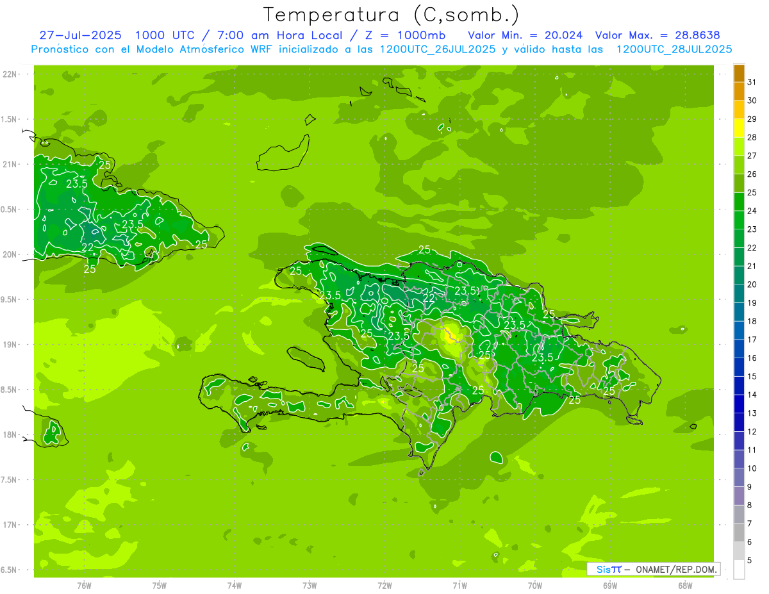Click the "8.5N" latitude axis label
The height and width of the screenshot is (594, 769).
point(9,390)
